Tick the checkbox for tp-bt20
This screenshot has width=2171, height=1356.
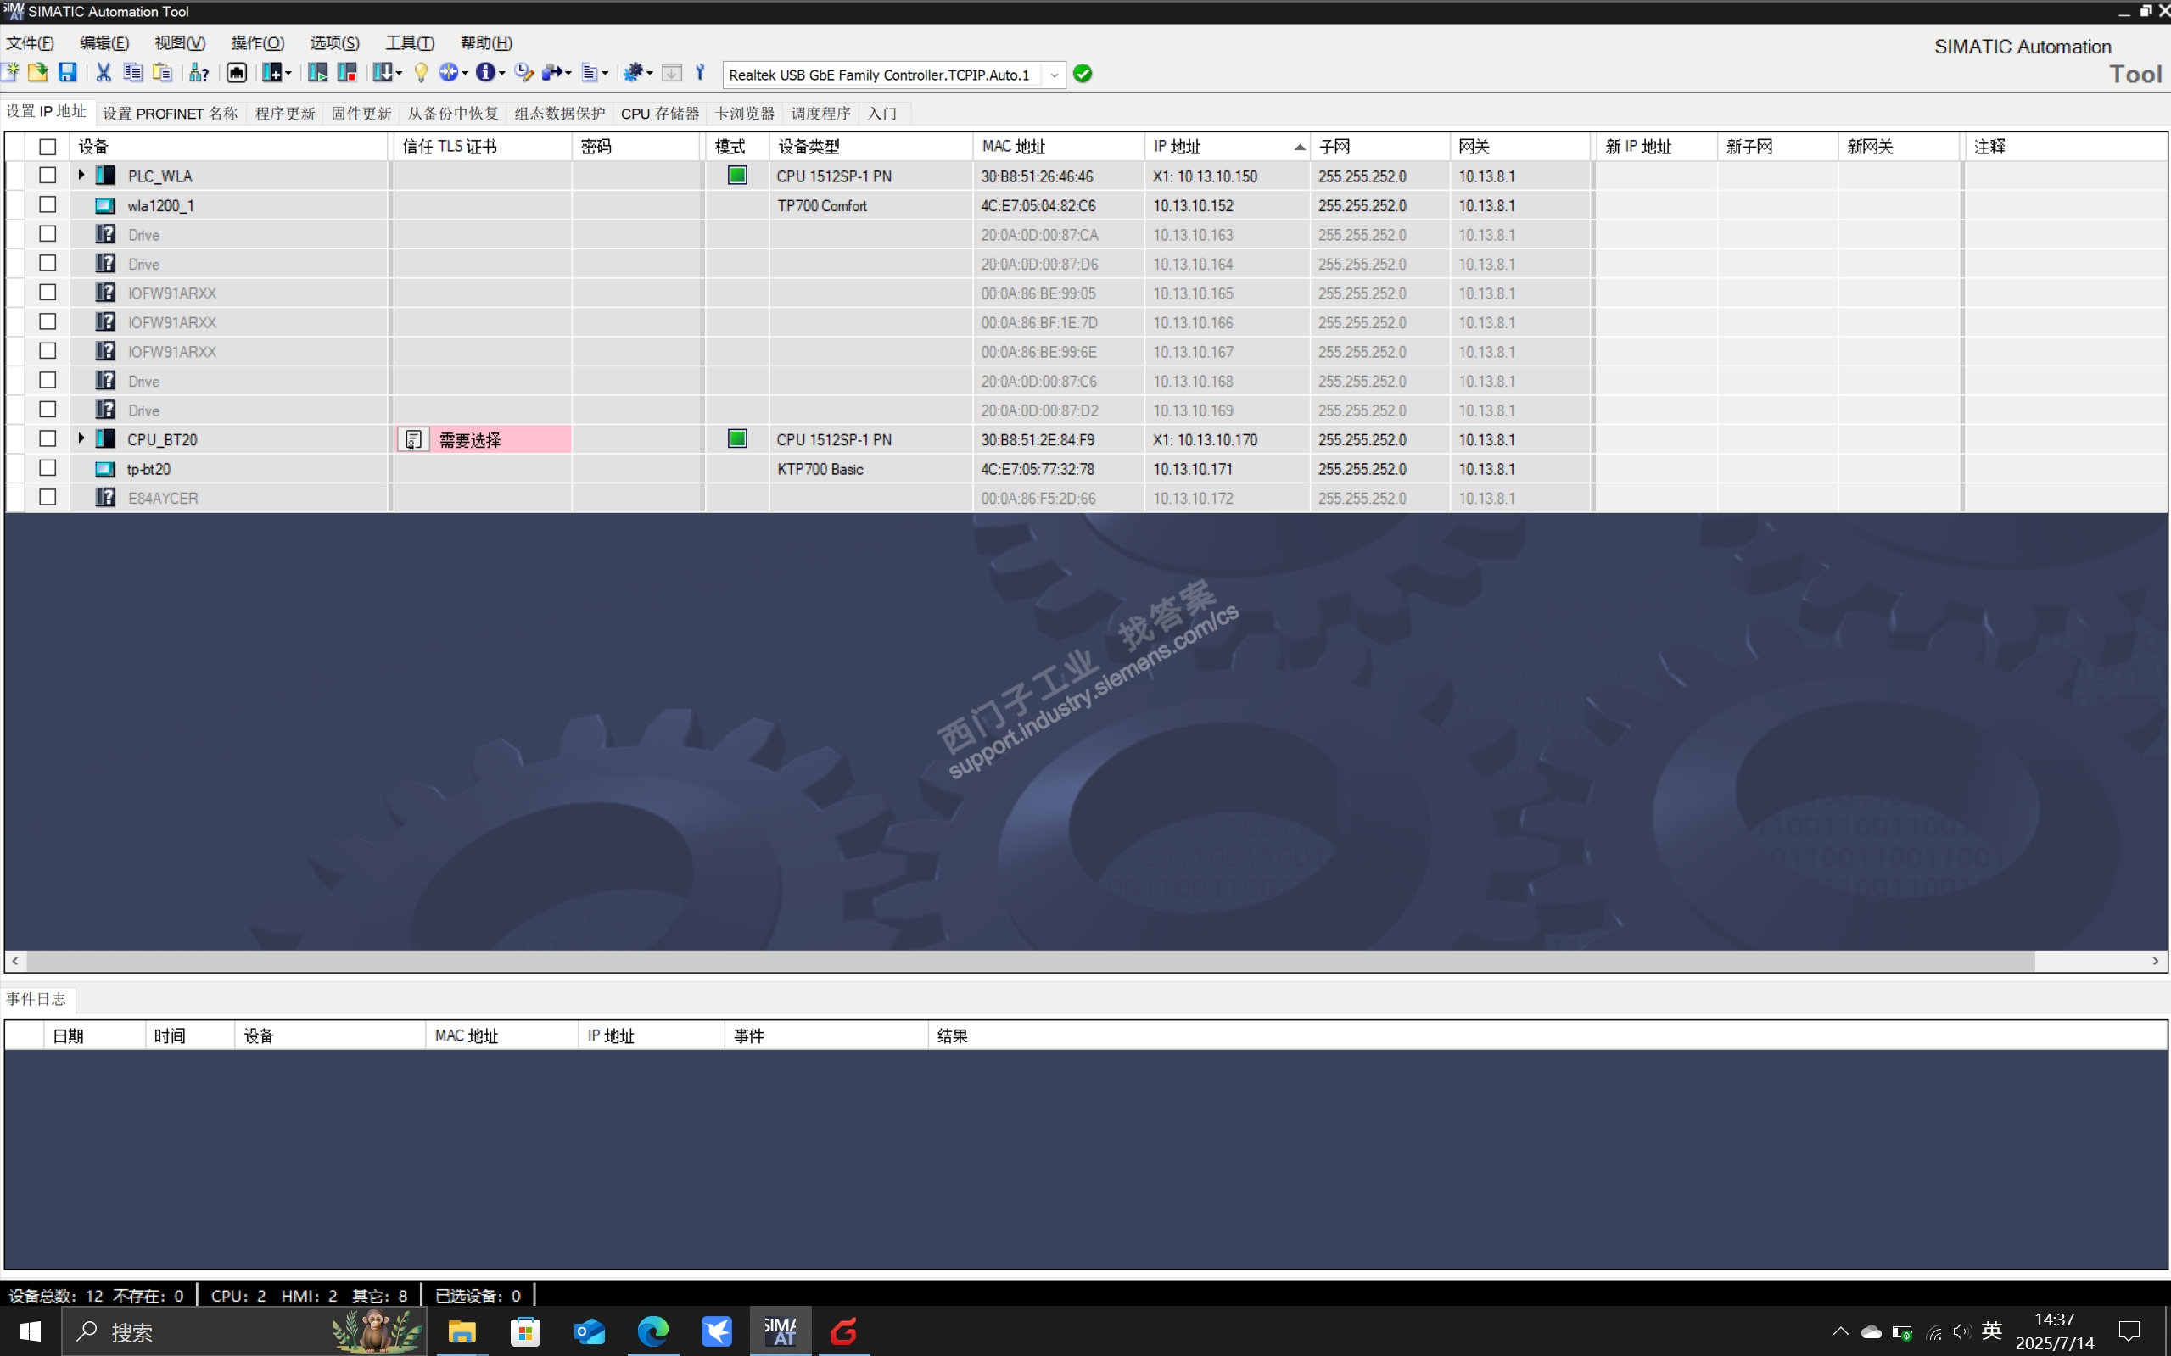coord(48,468)
